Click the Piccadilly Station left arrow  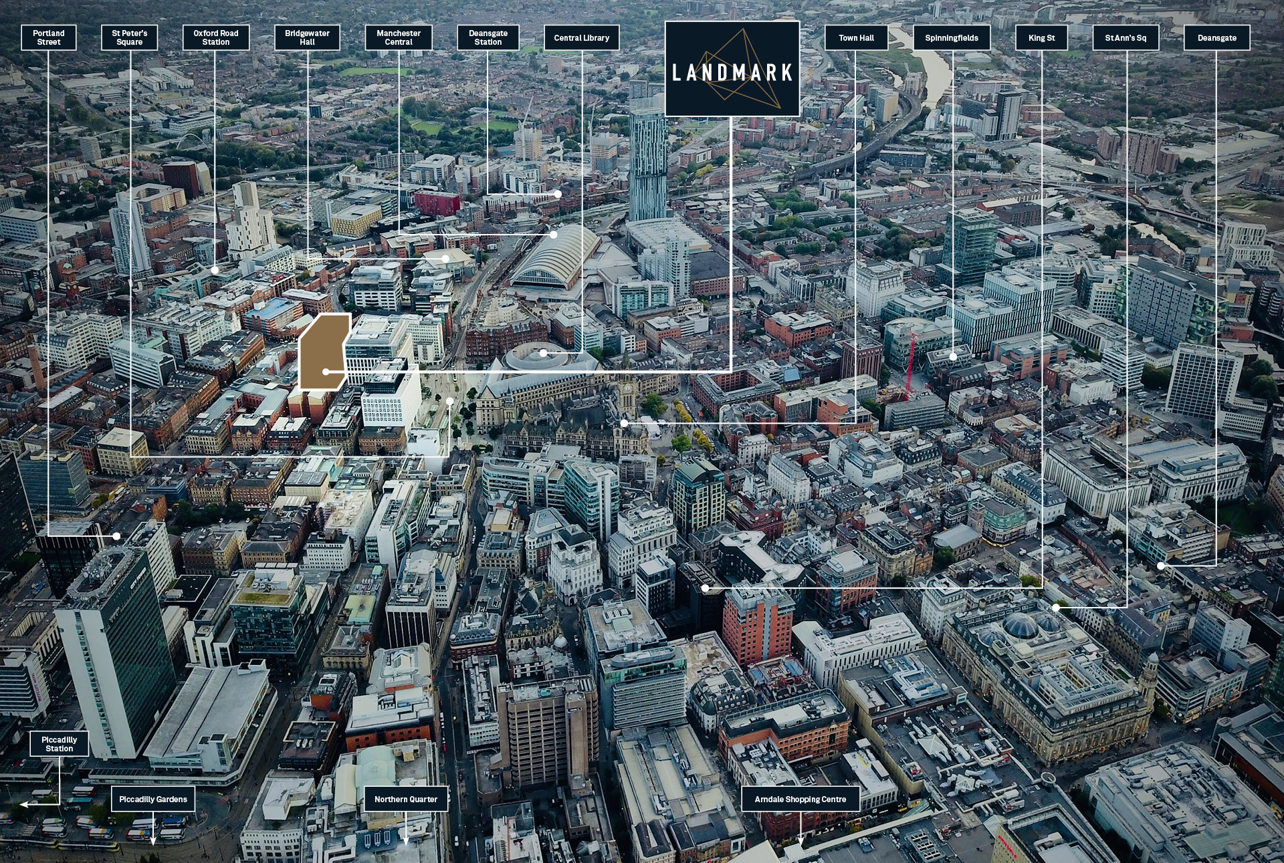[25, 804]
